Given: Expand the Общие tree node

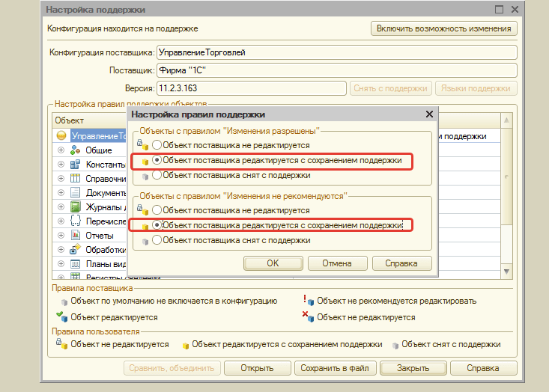Looking at the screenshot, I should pyautogui.click(x=61, y=150).
